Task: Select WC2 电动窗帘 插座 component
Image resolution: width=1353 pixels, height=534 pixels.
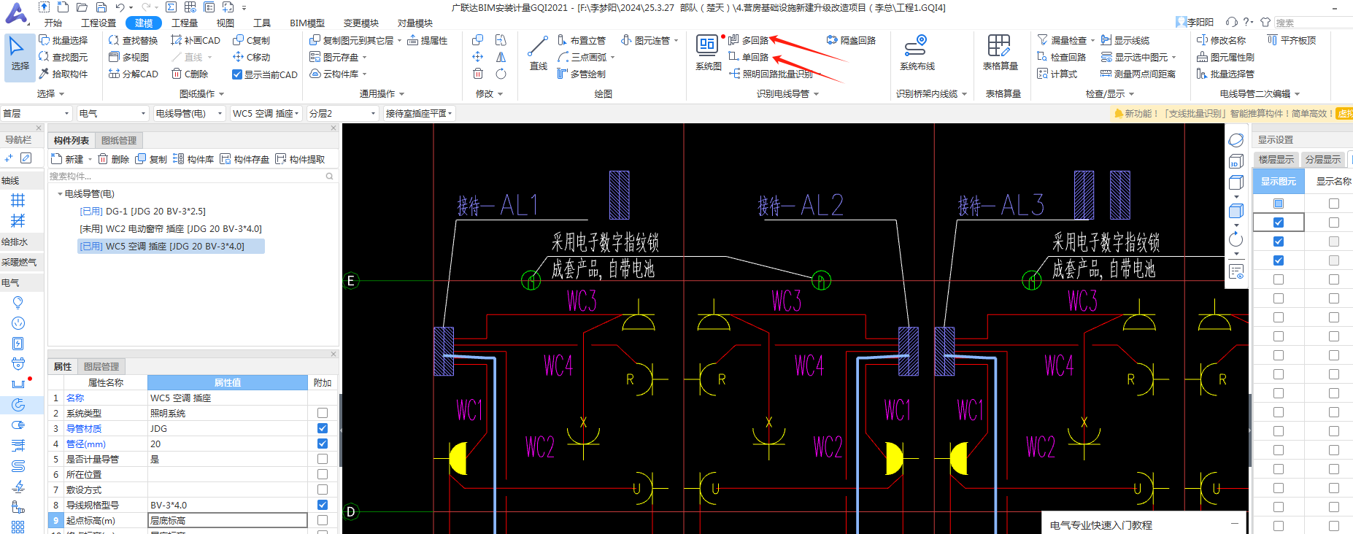Action: [170, 228]
